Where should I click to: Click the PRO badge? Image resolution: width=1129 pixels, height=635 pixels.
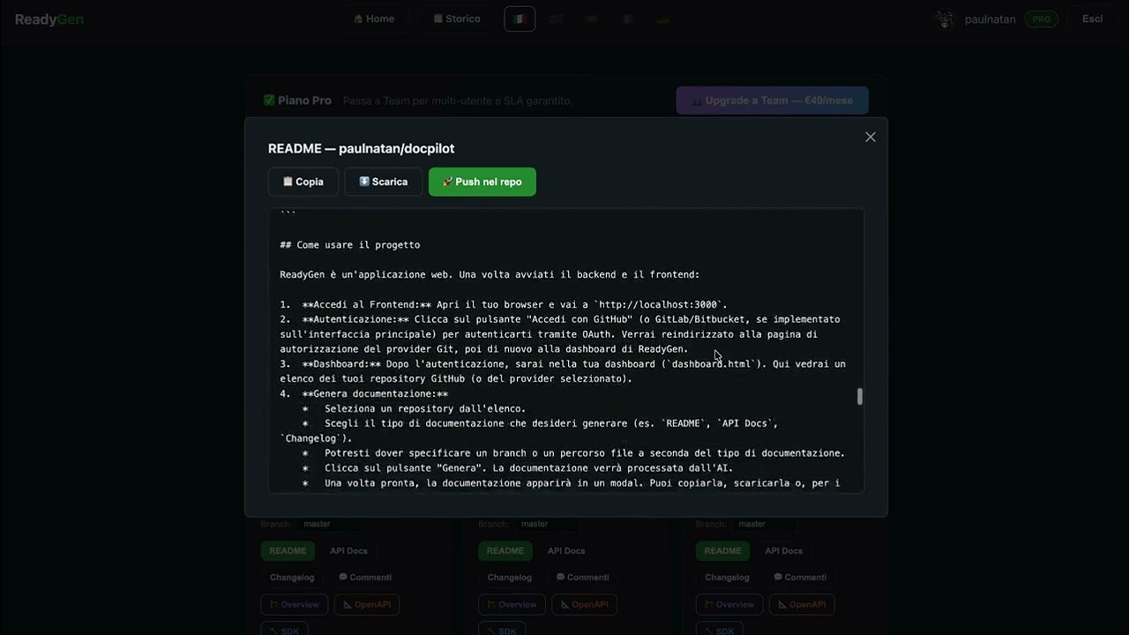click(1042, 19)
